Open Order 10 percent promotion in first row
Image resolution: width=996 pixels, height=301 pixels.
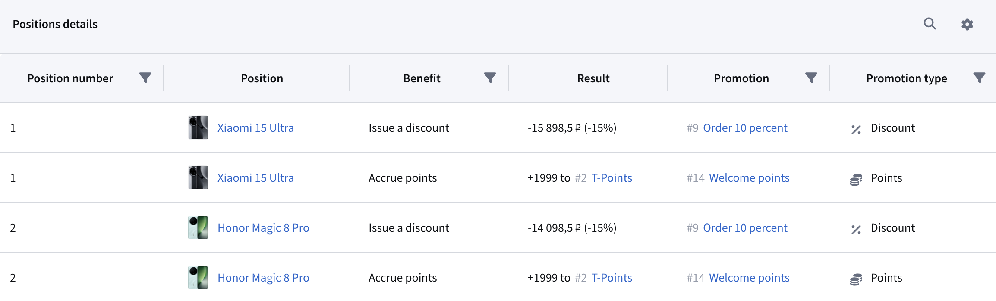pyautogui.click(x=745, y=128)
